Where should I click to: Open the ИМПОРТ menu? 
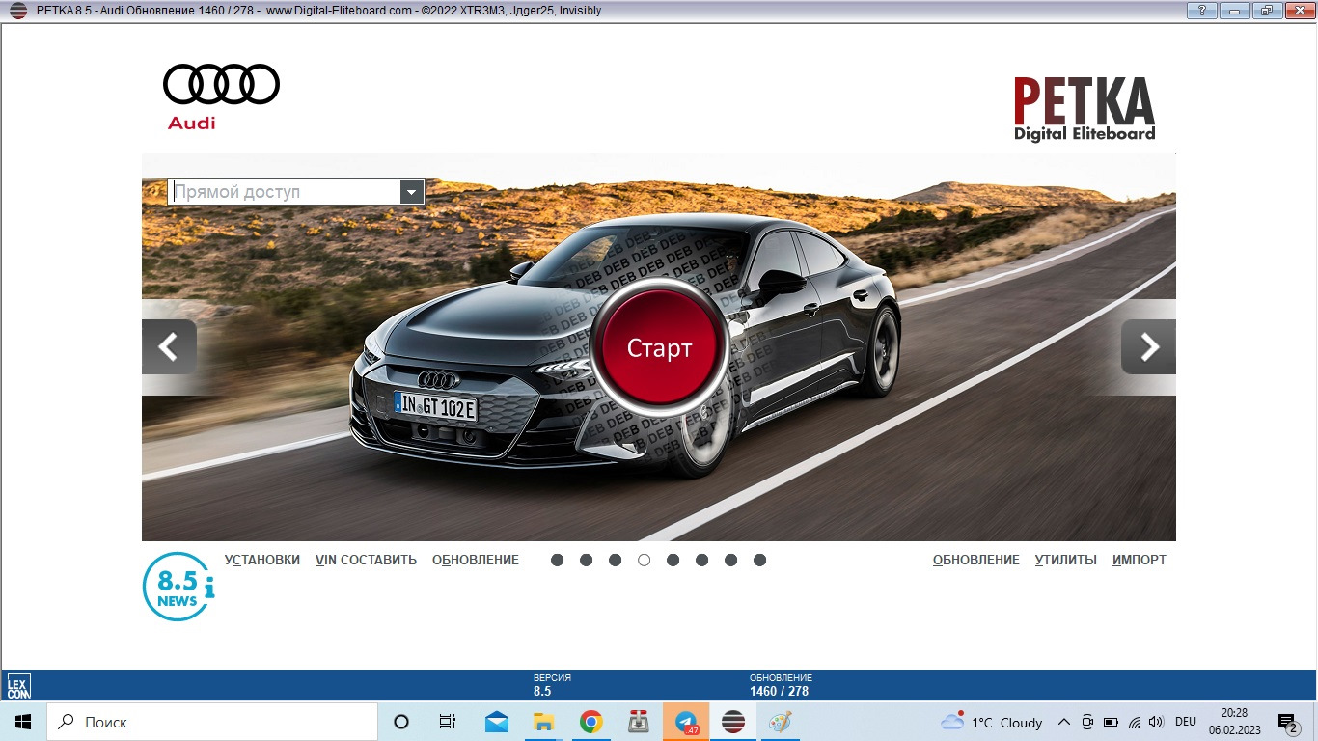(x=1140, y=560)
